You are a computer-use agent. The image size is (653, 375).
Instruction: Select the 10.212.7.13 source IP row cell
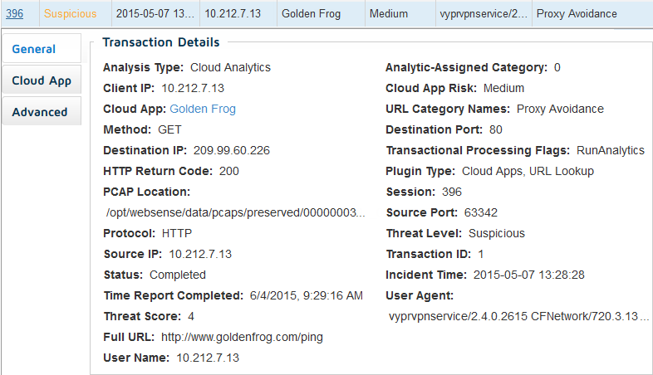click(x=238, y=14)
